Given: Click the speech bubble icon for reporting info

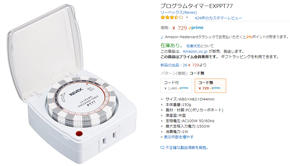Looking at the screenshot, I should click(x=162, y=148).
